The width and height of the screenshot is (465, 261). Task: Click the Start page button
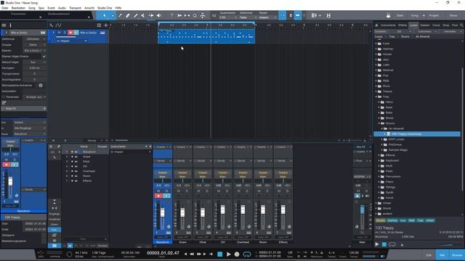click(x=400, y=15)
